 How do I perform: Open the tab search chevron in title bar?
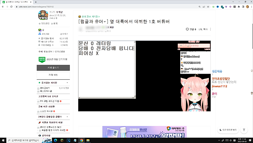[233, 2]
